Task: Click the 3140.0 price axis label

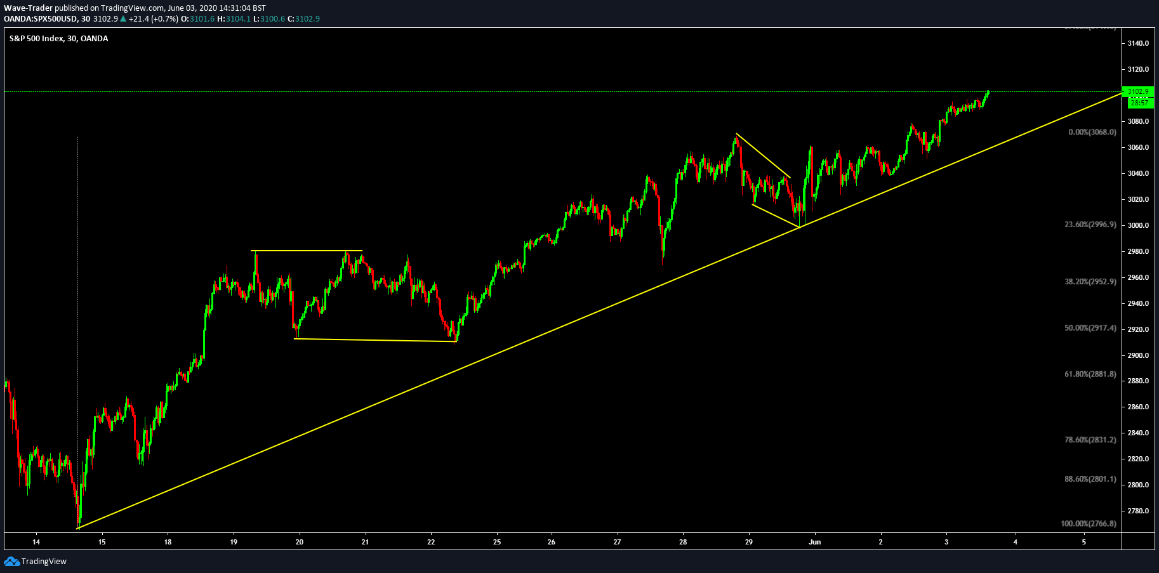Action: point(1139,43)
